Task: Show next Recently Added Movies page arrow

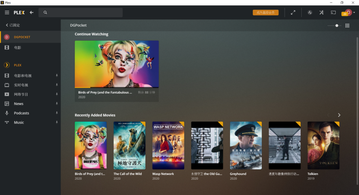Action: click(x=339, y=115)
